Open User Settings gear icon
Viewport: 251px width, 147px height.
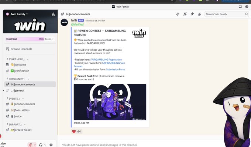pos(51,145)
